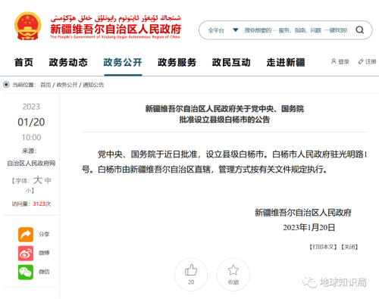This screenshot has height=299, width=379.
Task: Go to the 政务服务 menu
Action: 177,62
